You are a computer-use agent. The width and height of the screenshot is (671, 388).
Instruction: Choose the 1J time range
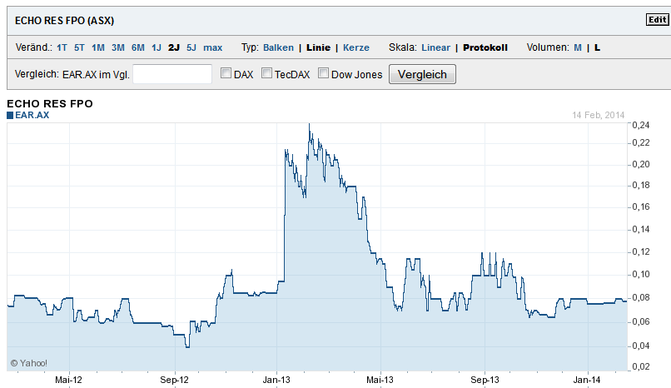click(x=157, y=47)
